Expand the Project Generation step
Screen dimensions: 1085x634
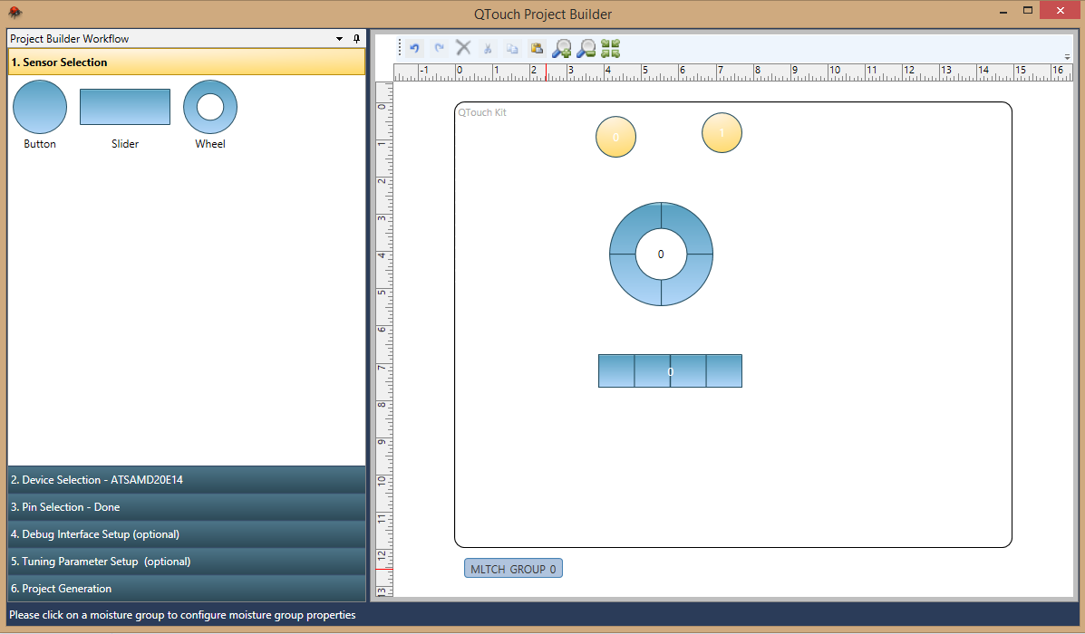[186, 589]
